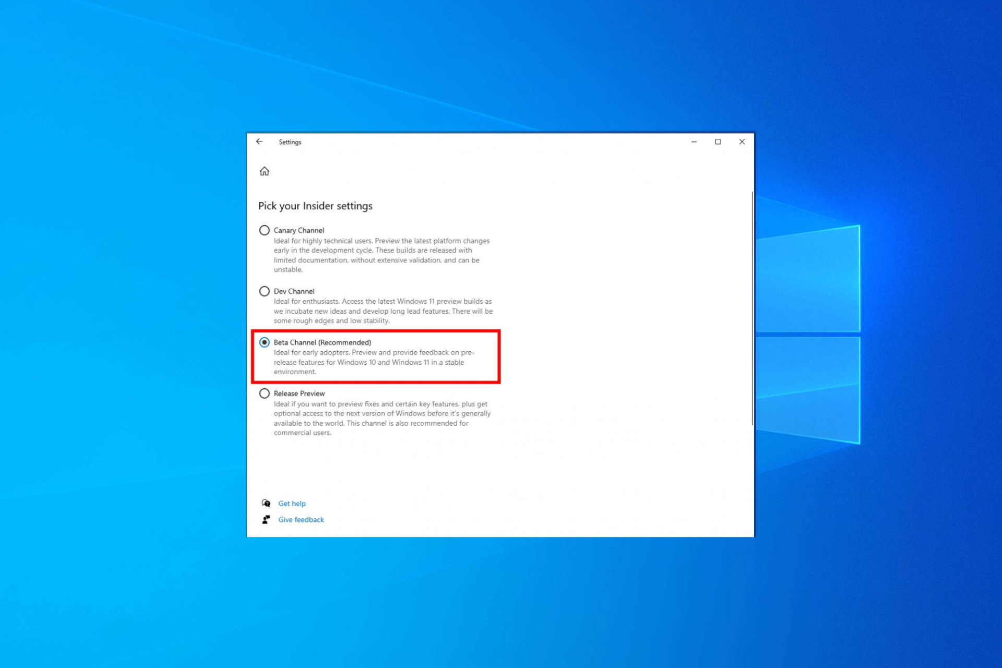Select the Release Preview radio button
The image size is (1002, 668).
click(x=265, y=393)
